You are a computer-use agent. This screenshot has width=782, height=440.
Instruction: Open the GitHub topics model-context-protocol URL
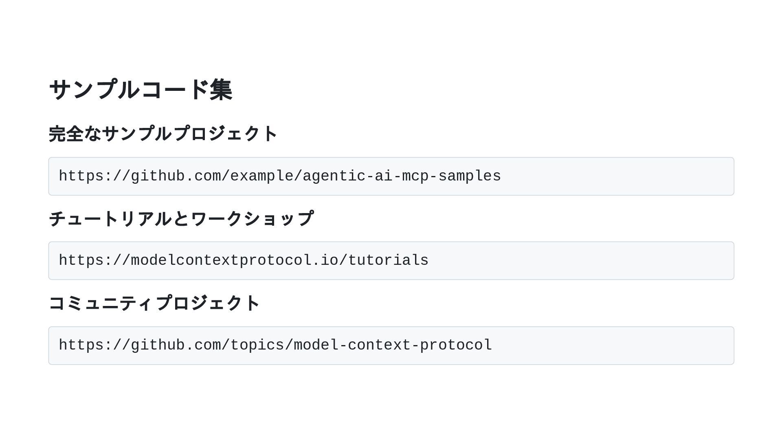(x=275, y=345)
